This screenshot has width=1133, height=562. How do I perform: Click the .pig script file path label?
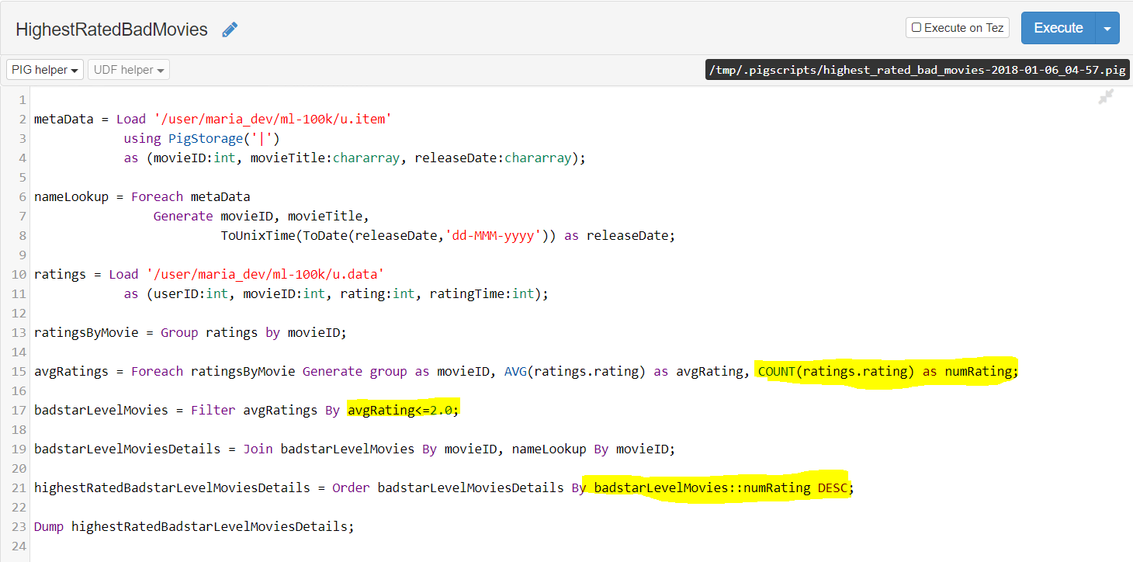pos(917,70)
